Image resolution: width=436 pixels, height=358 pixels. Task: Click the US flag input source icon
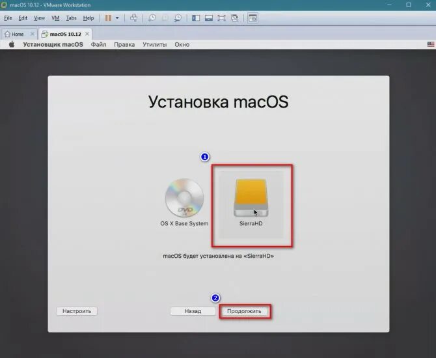pyautogui.click(x=431, y=44)
